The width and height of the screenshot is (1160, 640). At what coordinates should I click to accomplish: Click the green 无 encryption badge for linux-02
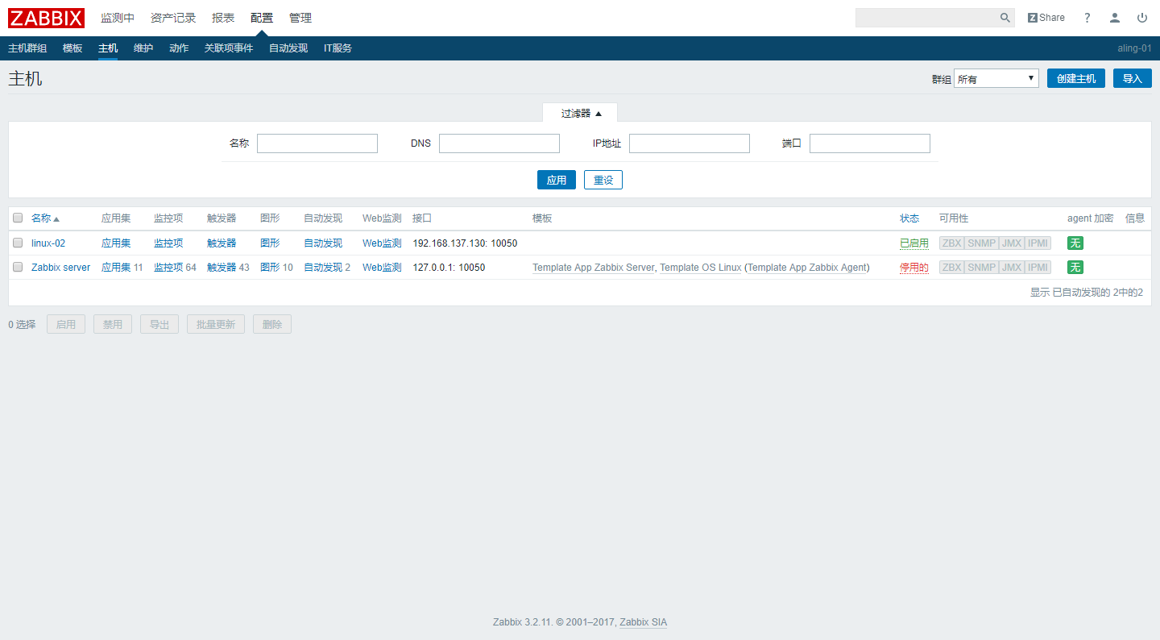(x=1075, y=243)
